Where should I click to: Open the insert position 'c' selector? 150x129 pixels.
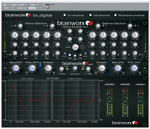tap(17, 5)
